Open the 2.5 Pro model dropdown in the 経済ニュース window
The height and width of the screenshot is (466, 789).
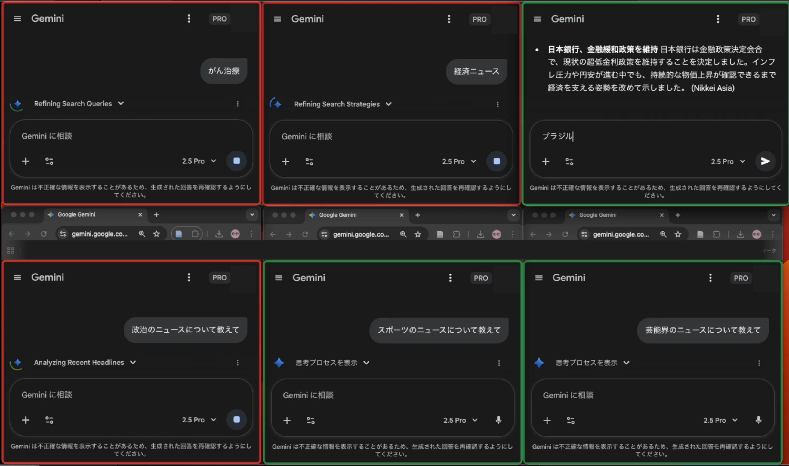click(459, 161)
